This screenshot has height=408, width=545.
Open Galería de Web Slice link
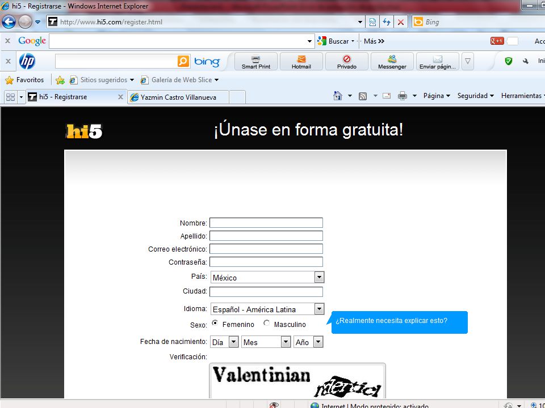[x=179, y=80]
